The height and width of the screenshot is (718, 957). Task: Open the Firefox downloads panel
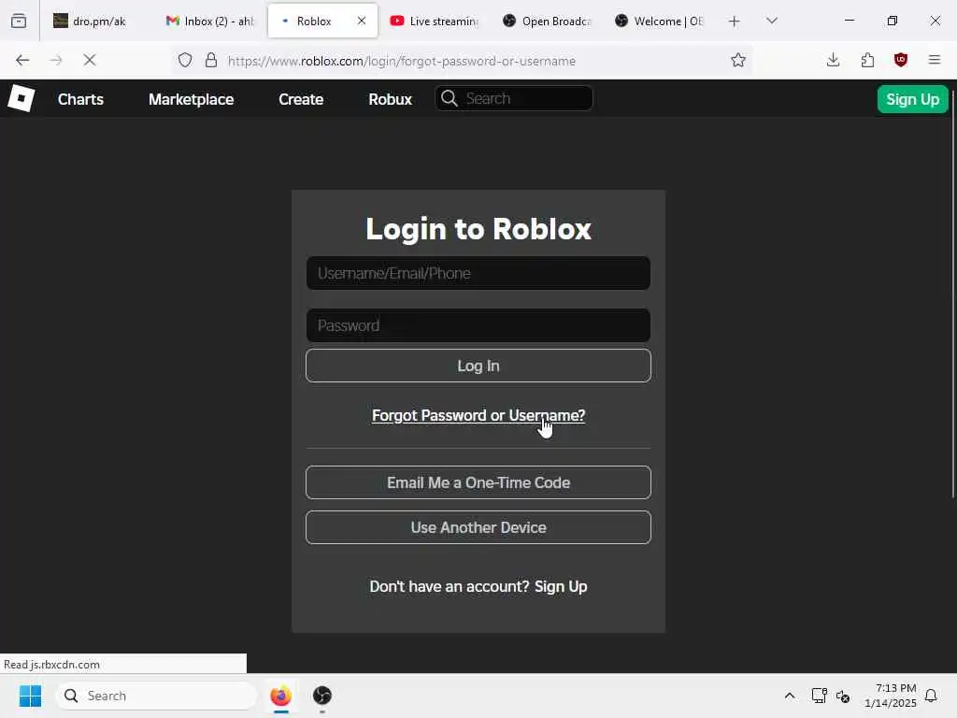(x=833, y=60)
